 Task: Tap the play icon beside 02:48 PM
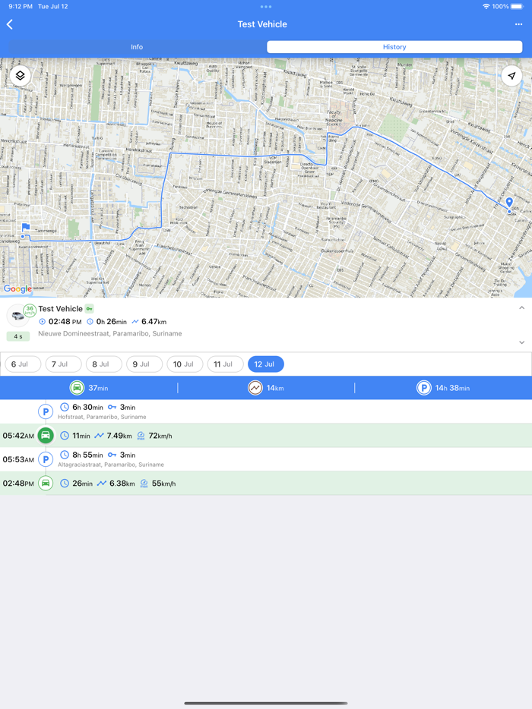click(42, 322)
